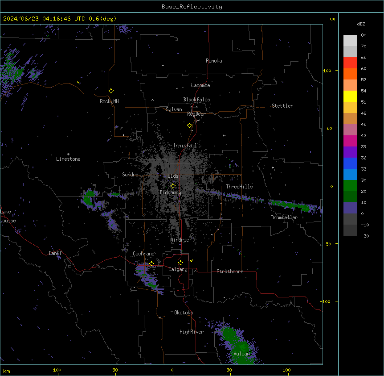Click the Banff town label
The width and height of the screenshot is (384, 376).
(55, 253)
